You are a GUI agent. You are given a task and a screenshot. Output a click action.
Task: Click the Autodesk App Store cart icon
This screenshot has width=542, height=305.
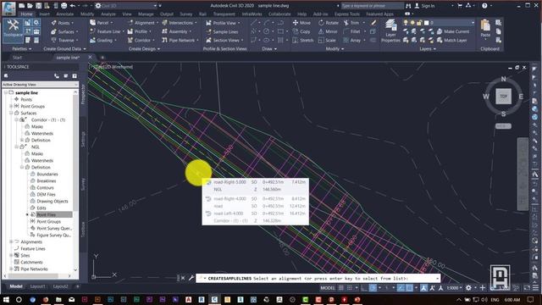click(x=460, y=6)
